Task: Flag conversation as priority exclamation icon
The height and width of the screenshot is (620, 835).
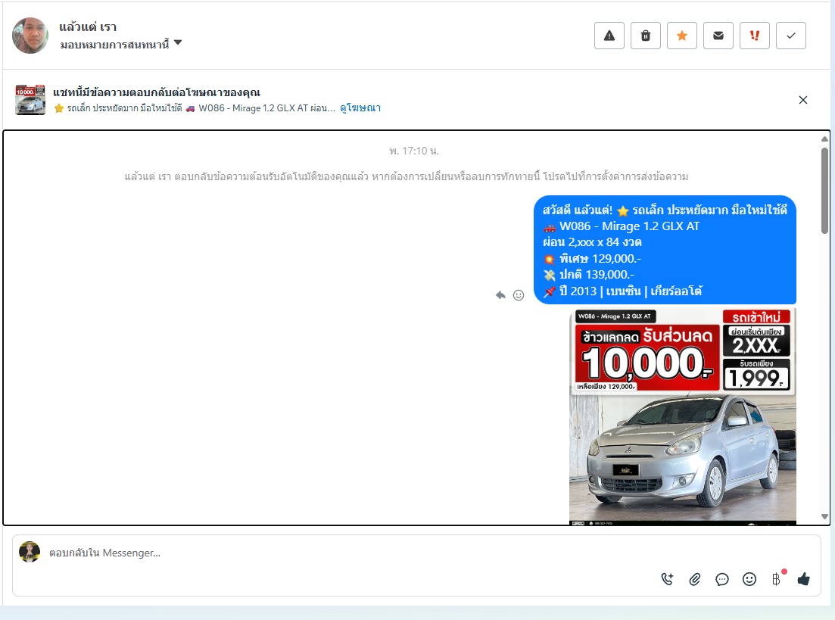Action: coord(755,36)
